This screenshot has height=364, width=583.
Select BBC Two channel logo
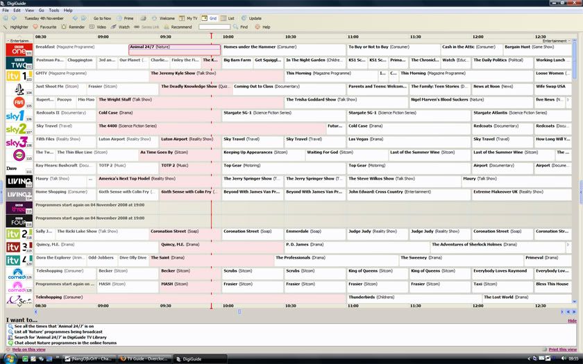(19, 63)
